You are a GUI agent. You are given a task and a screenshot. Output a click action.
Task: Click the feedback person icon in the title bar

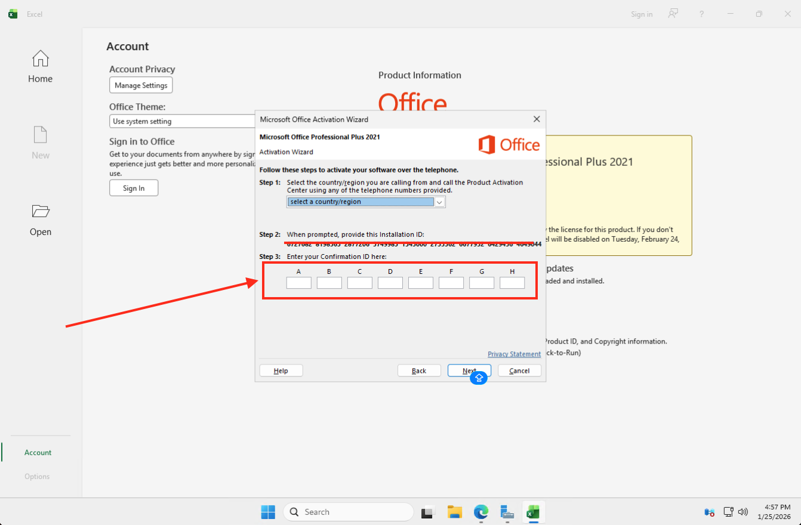click(x=673, y=14)
